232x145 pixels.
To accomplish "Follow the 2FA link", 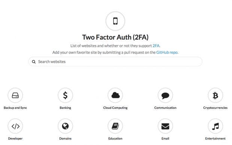I will pos(156,46).
